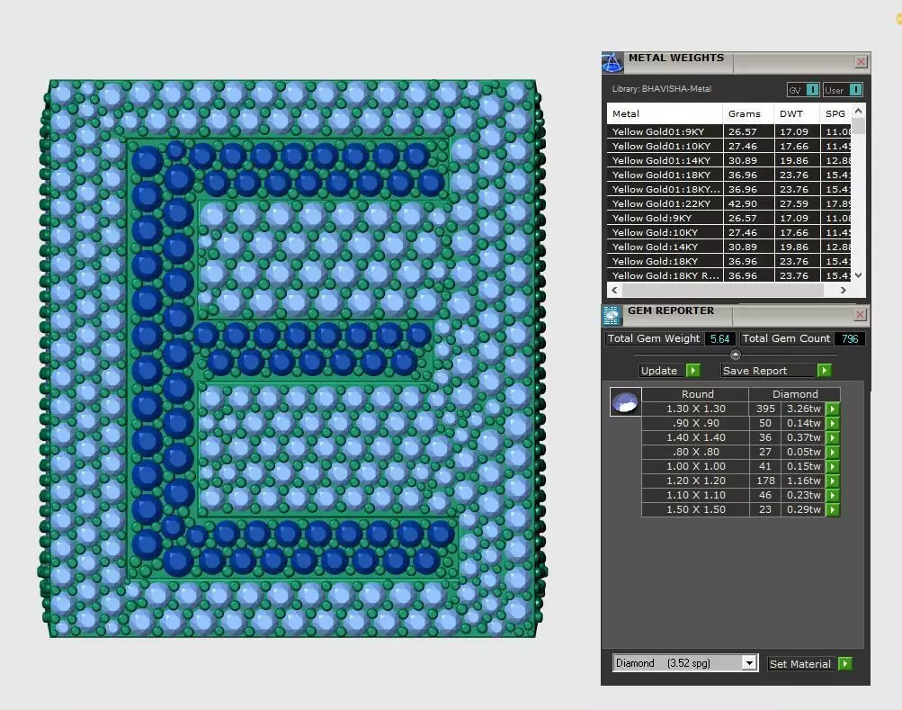Close the Metal Weights panel

[x=861, y=61]
